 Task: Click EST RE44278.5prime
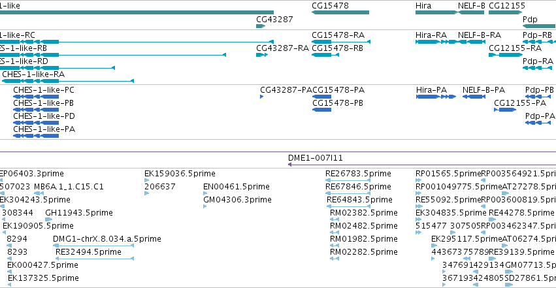(x=492, y=219)
